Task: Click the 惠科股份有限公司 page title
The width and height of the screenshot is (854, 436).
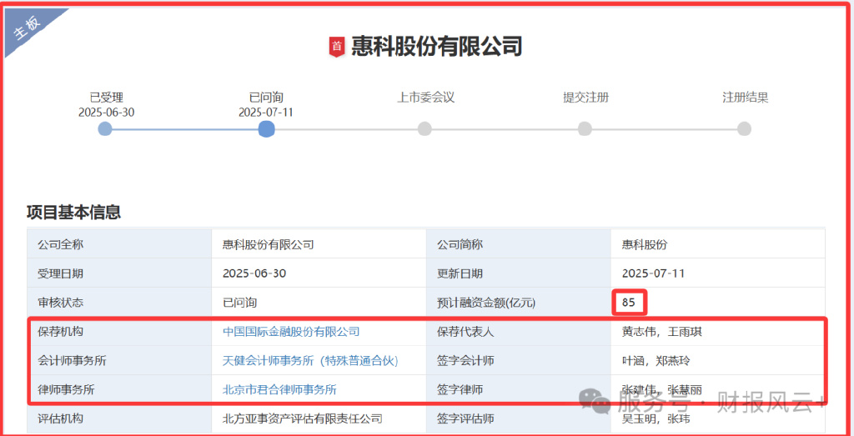Action: (437, 46)
